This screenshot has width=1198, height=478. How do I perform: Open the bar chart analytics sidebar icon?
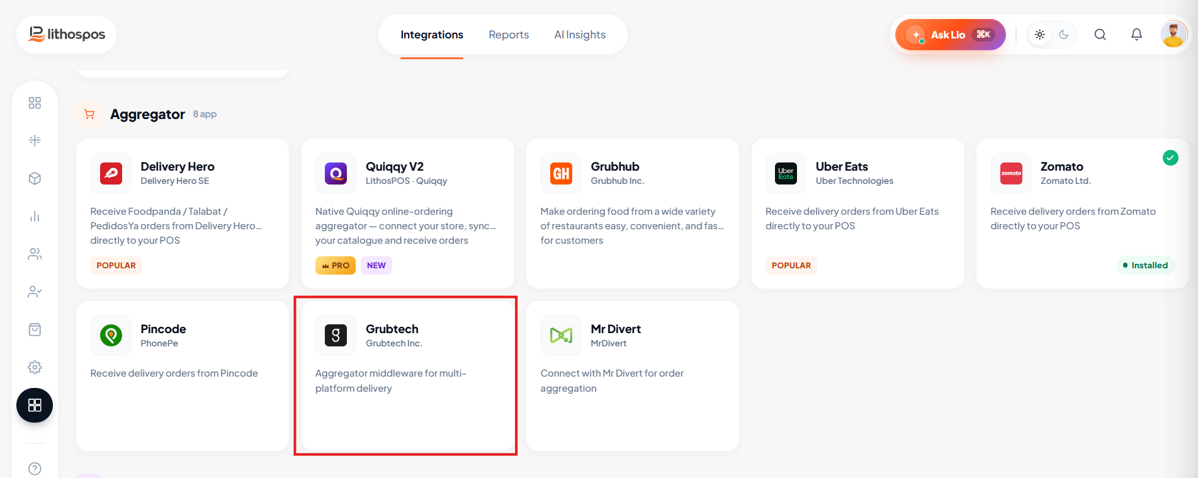tap(35, 217)
